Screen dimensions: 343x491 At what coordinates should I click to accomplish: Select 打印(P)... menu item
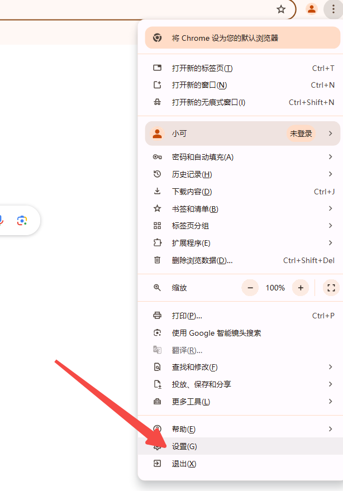(x=240, y=316)
